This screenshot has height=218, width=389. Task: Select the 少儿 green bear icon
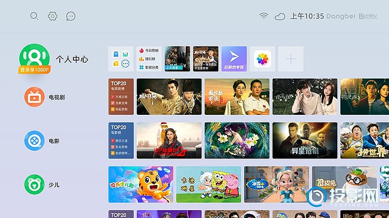click(x=35, y=185)
